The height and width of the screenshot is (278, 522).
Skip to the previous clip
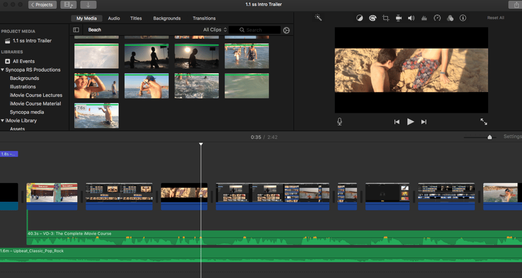coord(397,122)
